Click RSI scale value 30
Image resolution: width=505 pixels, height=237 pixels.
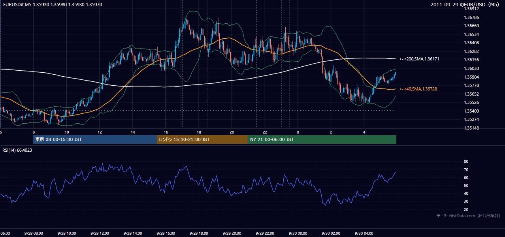coord(466,201)
